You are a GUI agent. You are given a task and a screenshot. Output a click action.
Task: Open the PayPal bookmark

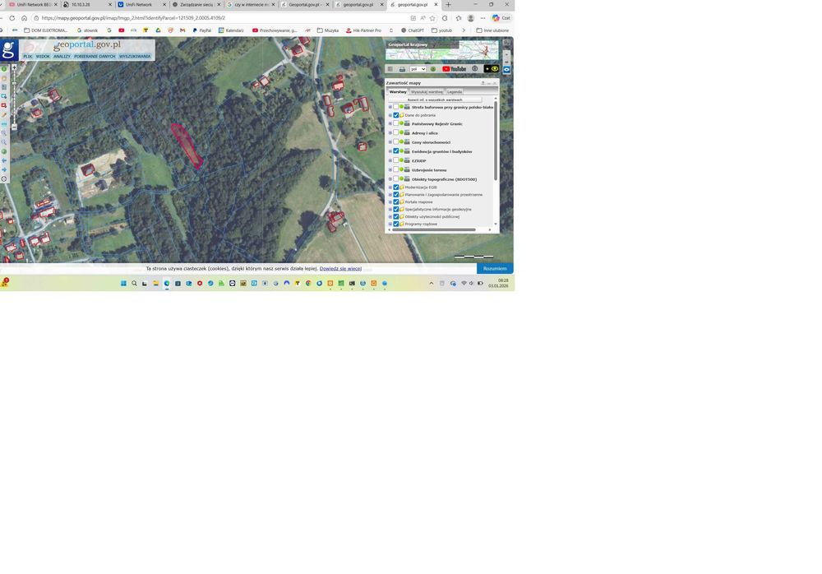coord(202,30)
